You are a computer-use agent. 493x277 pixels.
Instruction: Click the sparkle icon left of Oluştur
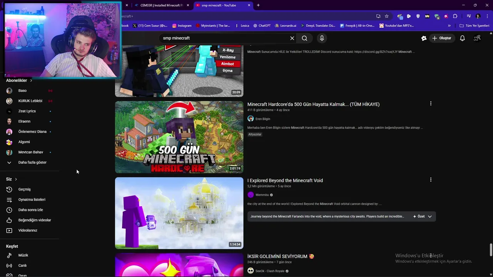coord(424,38)
